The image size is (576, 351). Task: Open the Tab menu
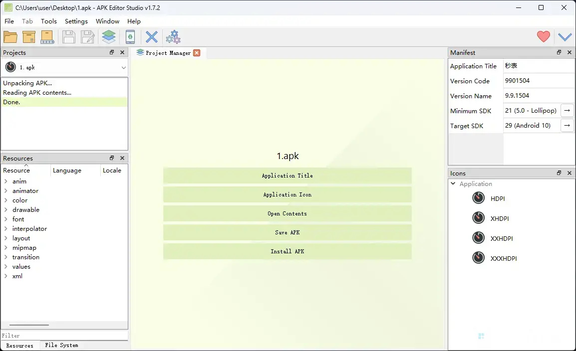pyautogui.click(x=27, y=21)
